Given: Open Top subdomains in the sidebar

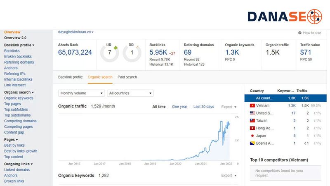Looking at the screenshot, I should (x=17, y=115).
